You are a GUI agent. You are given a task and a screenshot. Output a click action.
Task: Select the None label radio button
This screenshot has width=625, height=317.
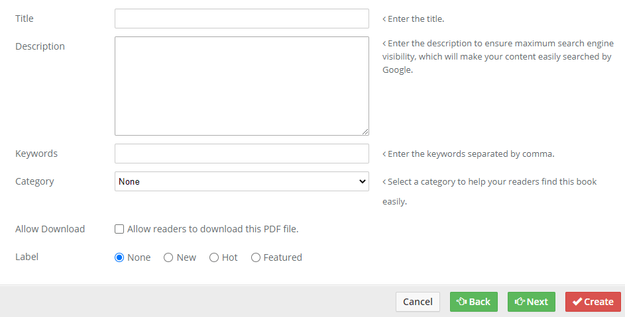click(x=119, y=257)
